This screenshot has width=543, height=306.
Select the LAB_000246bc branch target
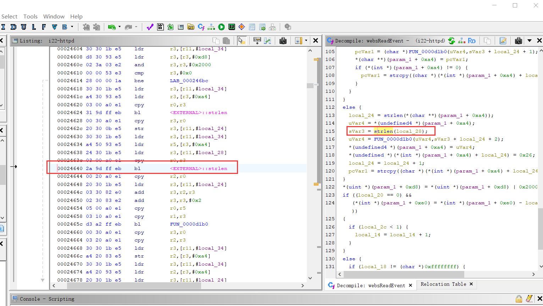189,81
